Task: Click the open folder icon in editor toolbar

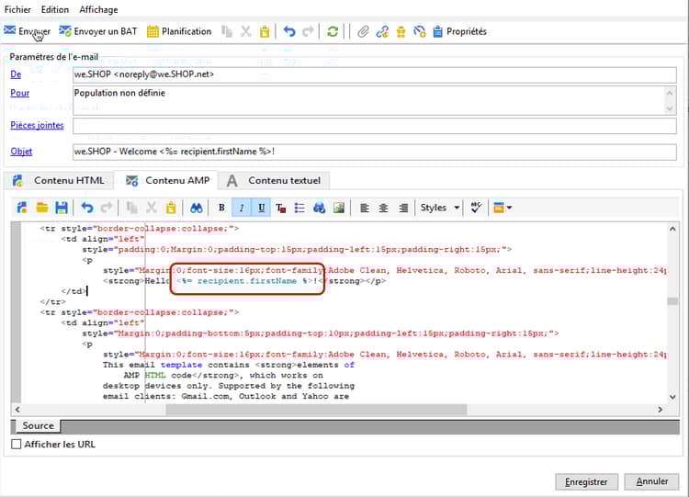Action: pyautogui.click(x=41, y=208)
